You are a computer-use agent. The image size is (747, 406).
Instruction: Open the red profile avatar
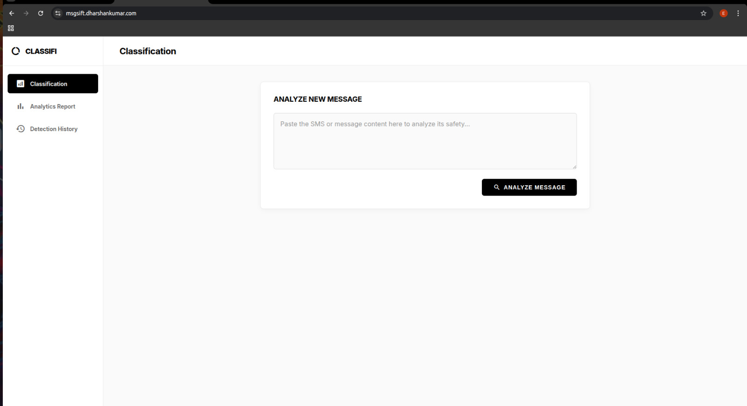pyautogui.click(x=724, y=13)
